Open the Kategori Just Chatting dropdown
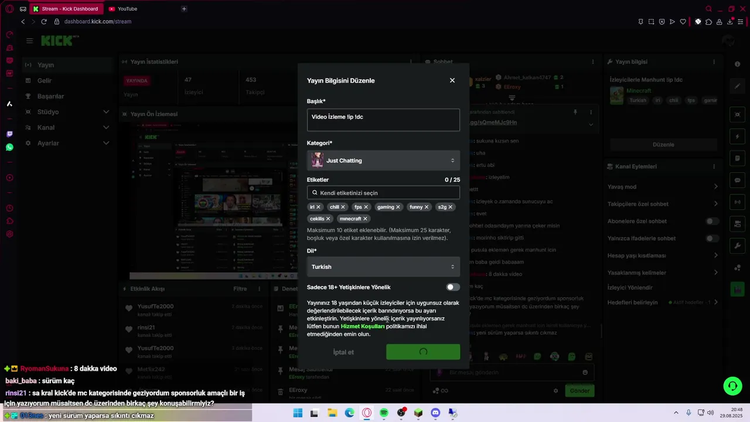This screenshot has height=422, width=750. coord(383,161)
